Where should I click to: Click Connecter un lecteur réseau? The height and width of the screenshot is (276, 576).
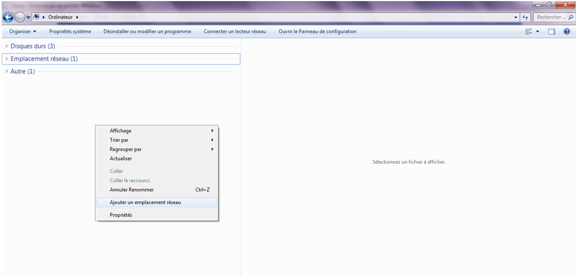[x=235, y=31]
